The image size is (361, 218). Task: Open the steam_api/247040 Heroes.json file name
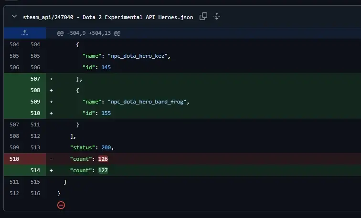(108, 17)
